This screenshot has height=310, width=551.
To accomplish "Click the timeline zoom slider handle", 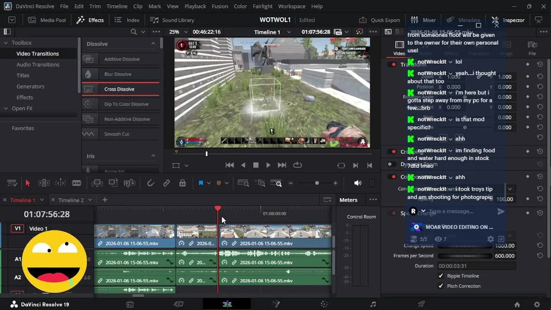I will pos(317,183).
